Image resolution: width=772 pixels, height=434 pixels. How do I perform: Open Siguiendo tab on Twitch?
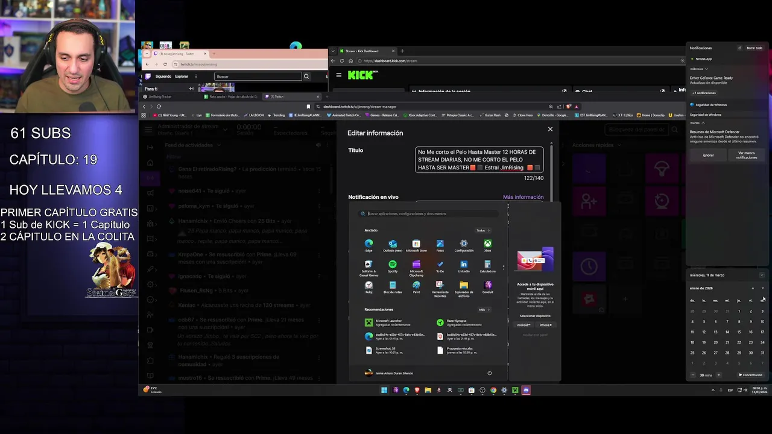[x=163, y=77]
